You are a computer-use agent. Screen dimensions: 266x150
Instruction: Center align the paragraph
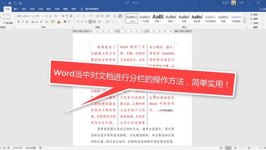pos(82,22)
